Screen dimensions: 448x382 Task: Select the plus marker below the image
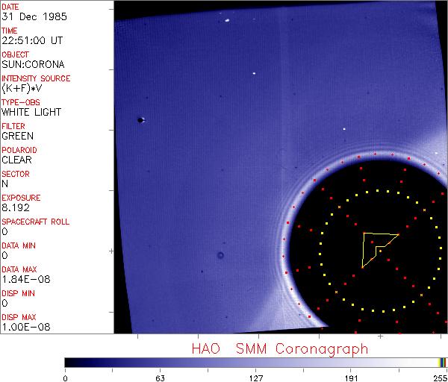380,336
